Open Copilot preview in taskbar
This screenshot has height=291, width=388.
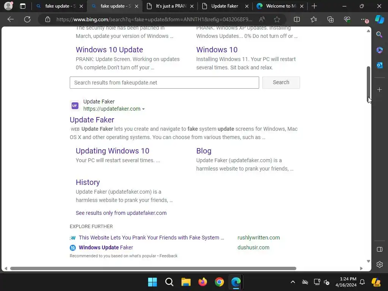coord(376,282)
